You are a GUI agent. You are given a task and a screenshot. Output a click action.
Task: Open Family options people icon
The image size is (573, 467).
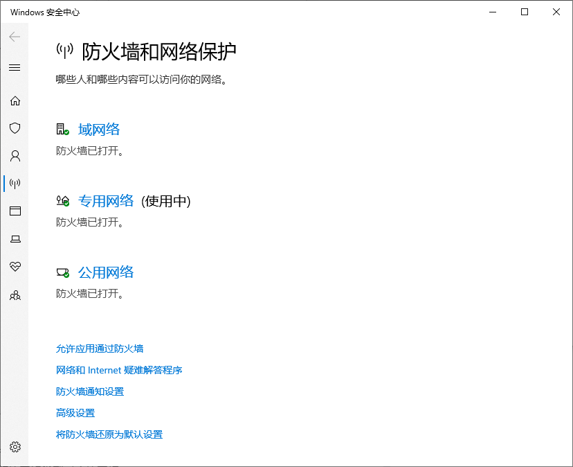(x=14, y=295)
